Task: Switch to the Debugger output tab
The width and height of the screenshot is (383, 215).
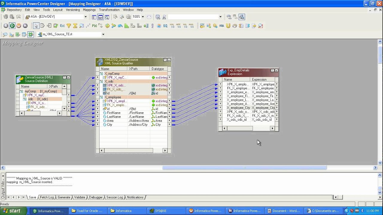Action: 96,197
